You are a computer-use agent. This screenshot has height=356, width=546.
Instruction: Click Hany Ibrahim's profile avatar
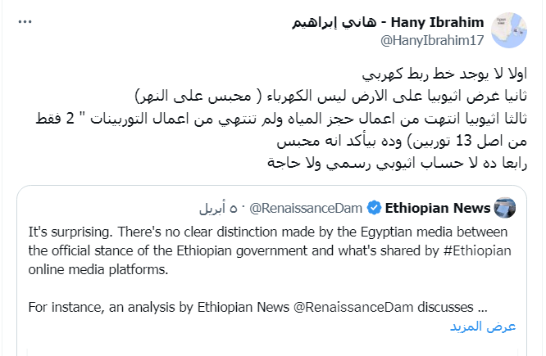click(514, 29)
